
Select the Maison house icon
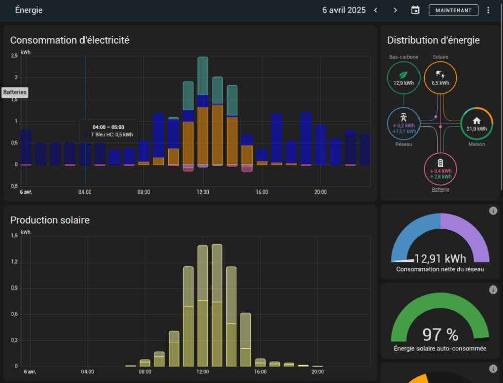[x=476, y=121]
